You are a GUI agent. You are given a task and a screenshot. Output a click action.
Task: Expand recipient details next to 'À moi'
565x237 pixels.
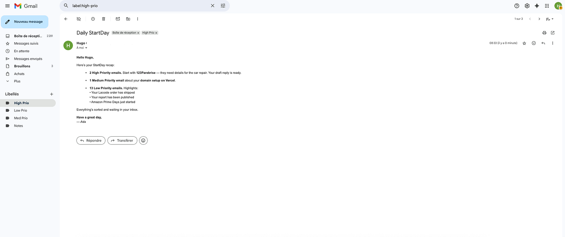point(86,48)
